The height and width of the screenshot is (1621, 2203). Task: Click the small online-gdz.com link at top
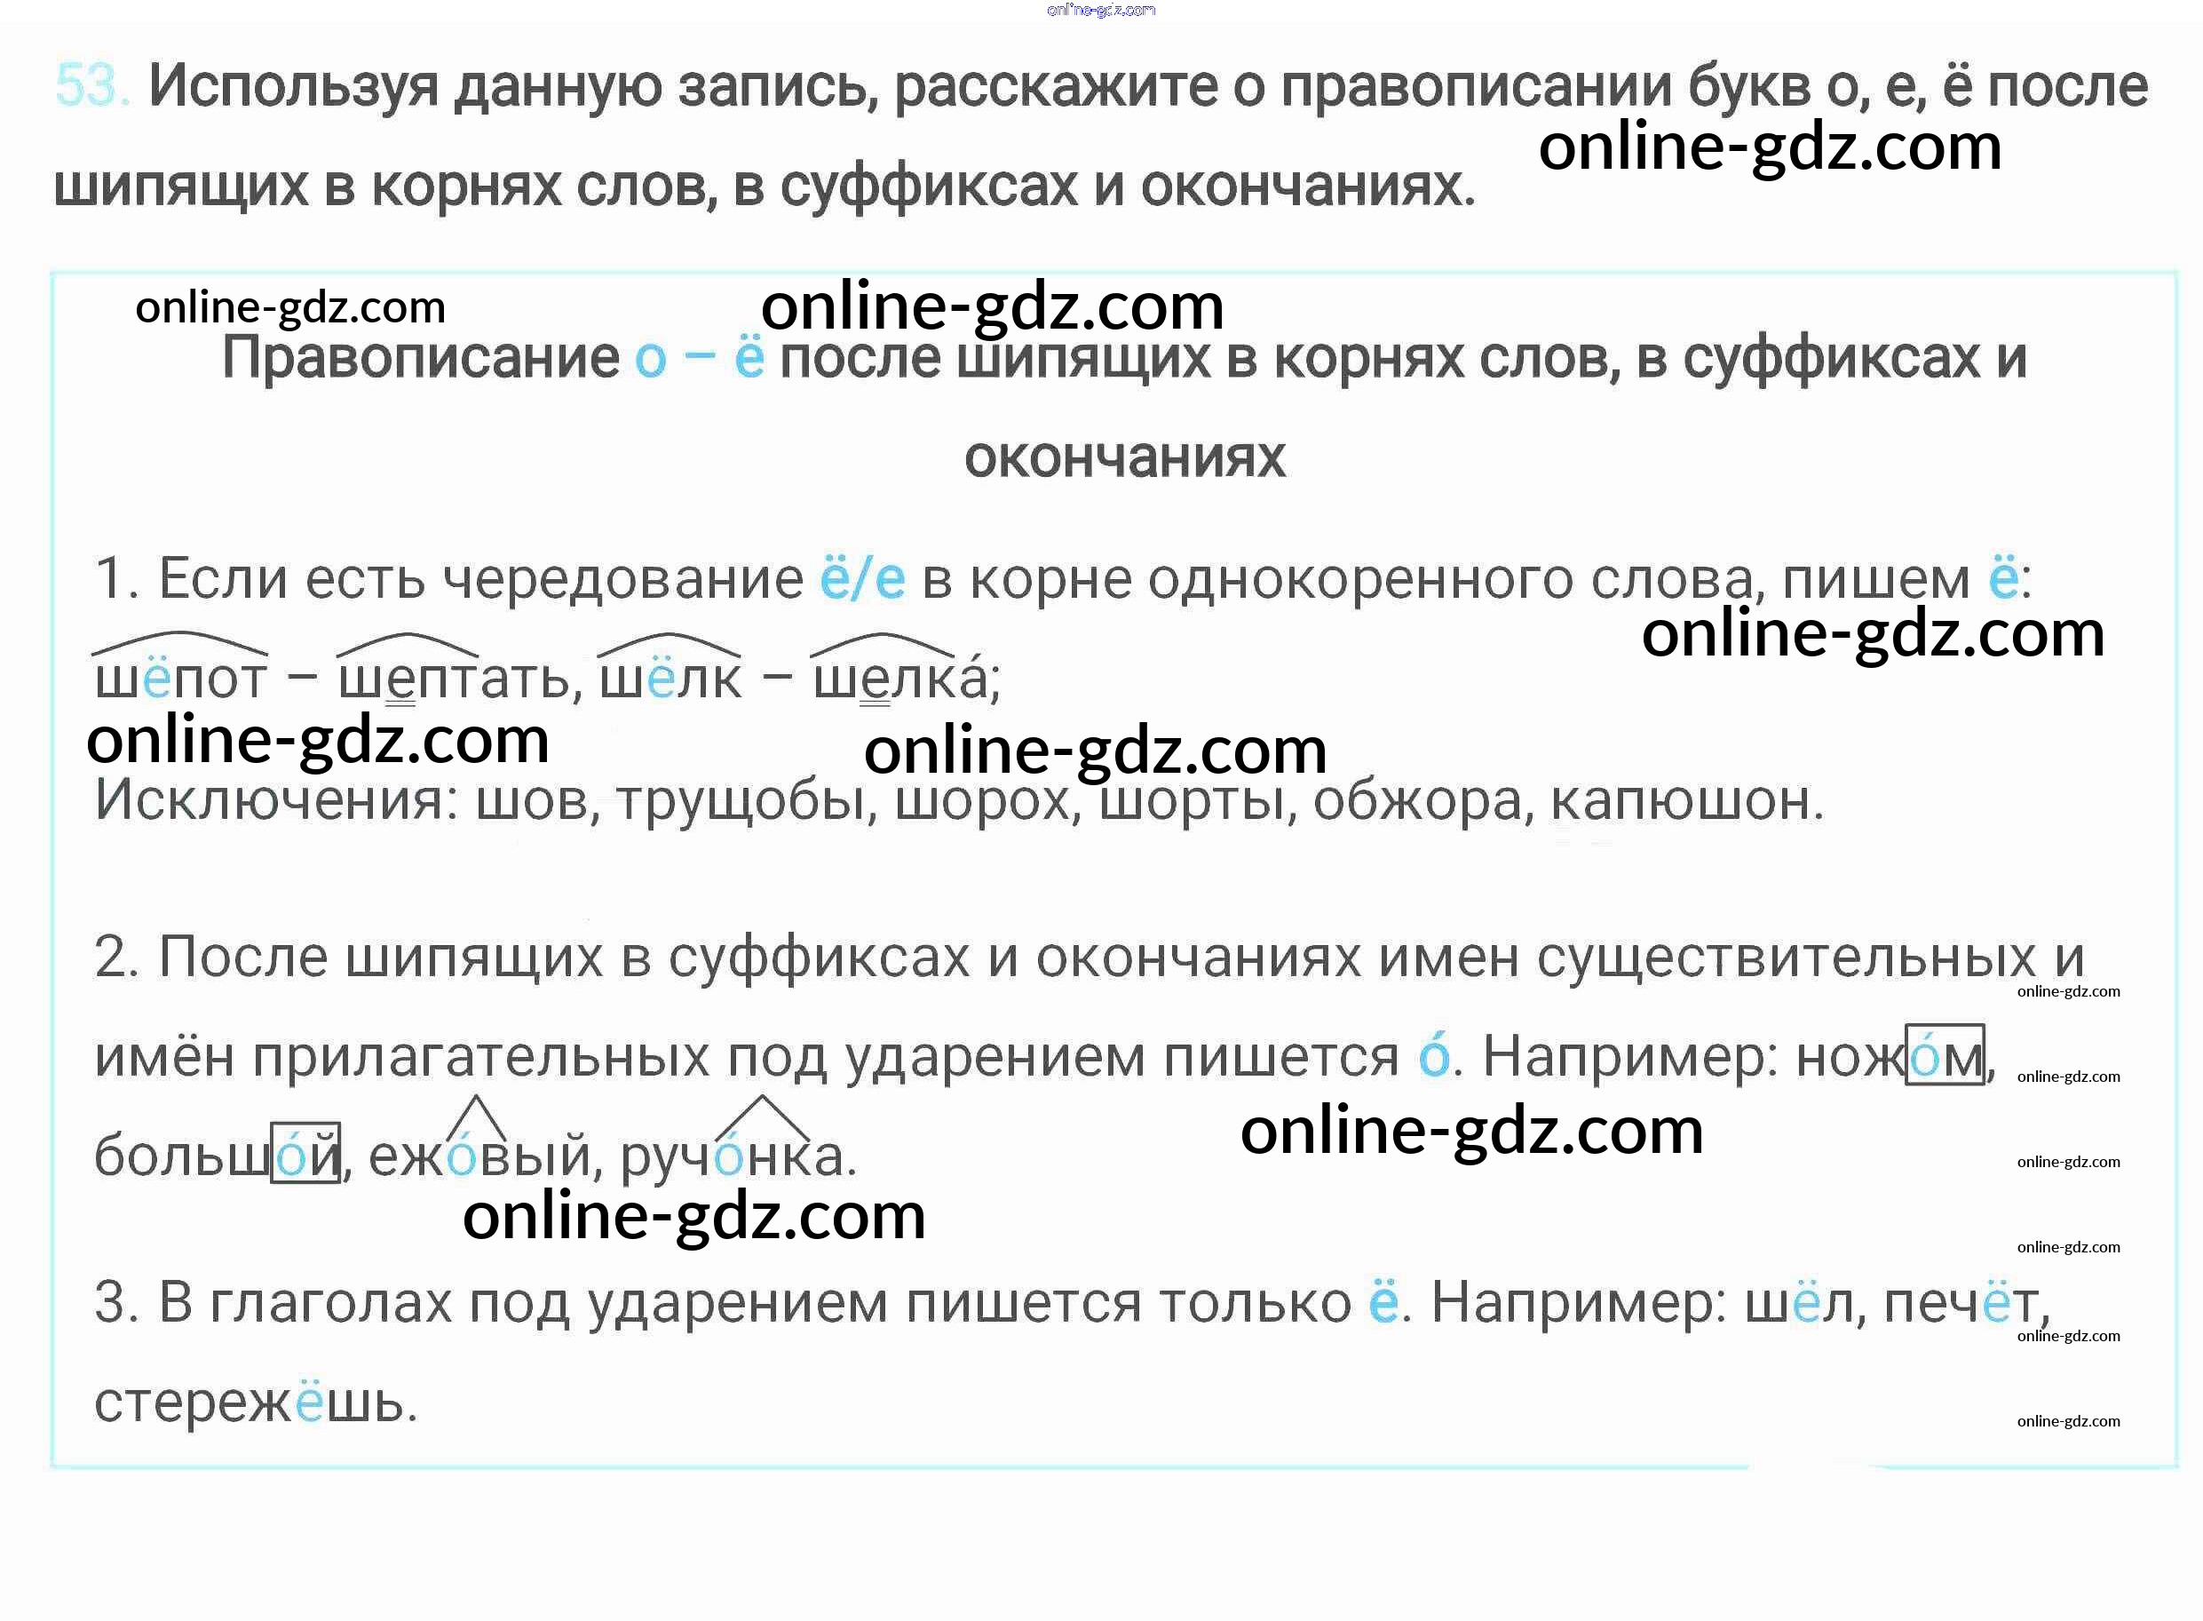1100,10
